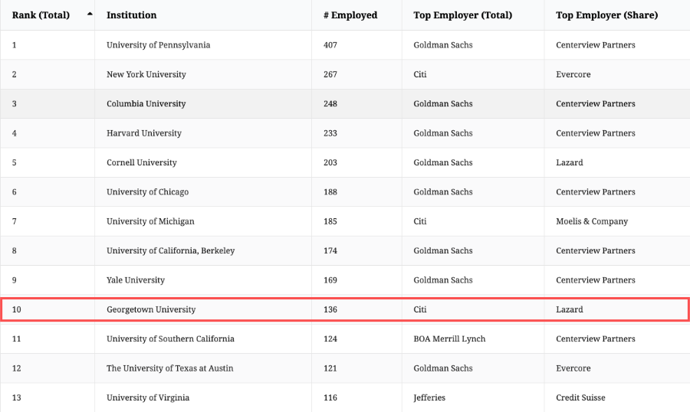Click the 233 employed value
Image resolution: width=690 pixels, height=412 pixels.
330,133
